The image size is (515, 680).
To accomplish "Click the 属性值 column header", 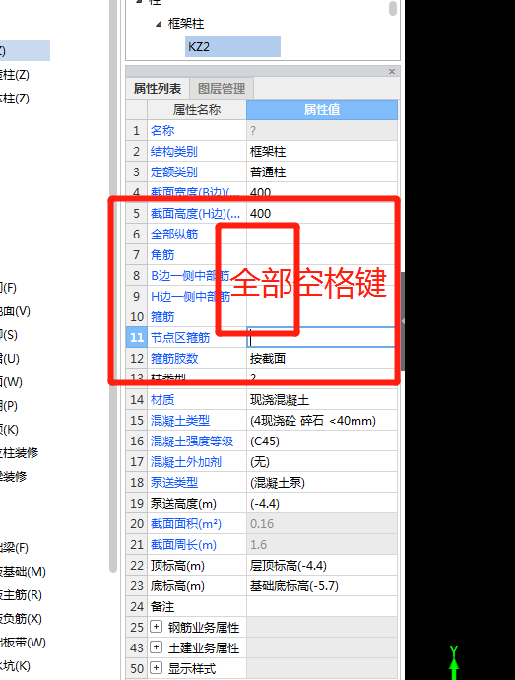I will click(x=322, y=109).
